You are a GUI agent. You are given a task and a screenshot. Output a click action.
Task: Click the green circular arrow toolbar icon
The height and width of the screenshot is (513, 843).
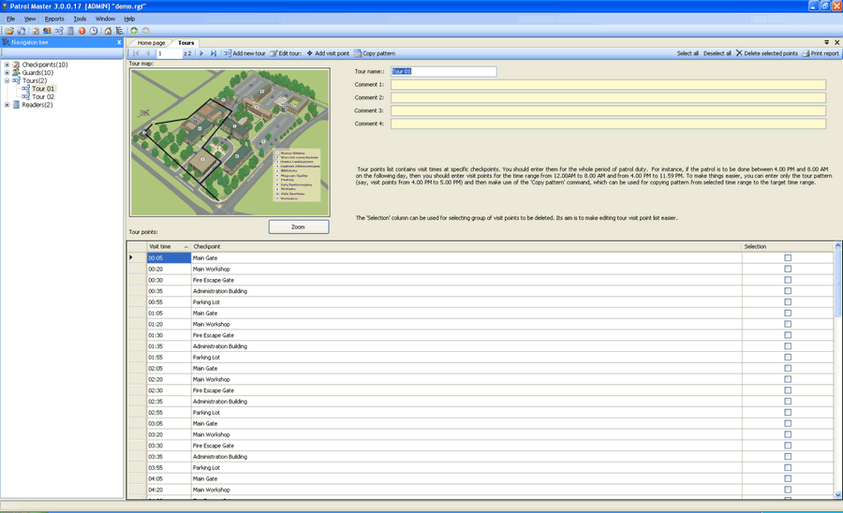pyautogui.click(x=134, y=31)
